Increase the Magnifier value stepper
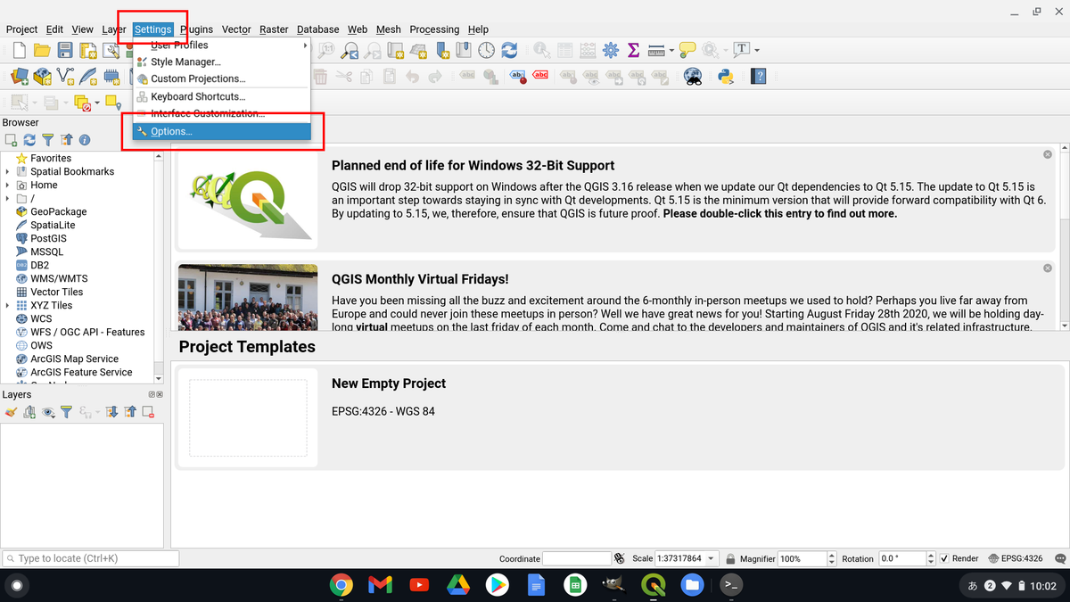The width and height of the screenshot is (1070, 602). coord(834,555)
